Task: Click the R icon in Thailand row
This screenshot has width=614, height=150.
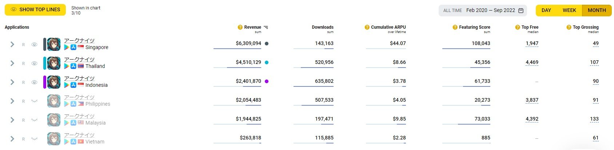Action: tap(23, 64)
